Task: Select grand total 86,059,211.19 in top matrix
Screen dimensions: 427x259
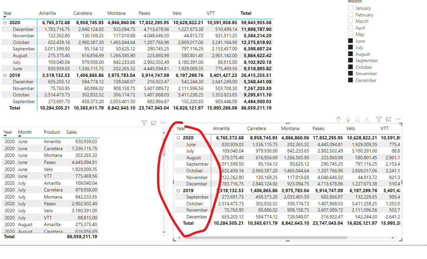Action: [256, 108]
